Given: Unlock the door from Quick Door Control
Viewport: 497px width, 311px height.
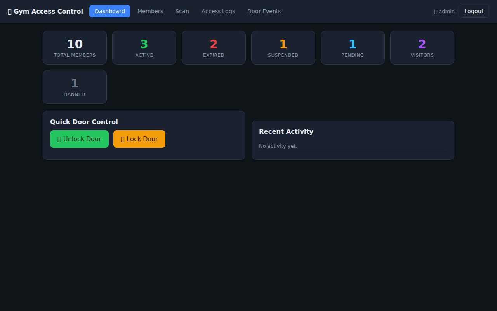Looking at the screenshot, I should pyautogui.click(x=79, y=139).
